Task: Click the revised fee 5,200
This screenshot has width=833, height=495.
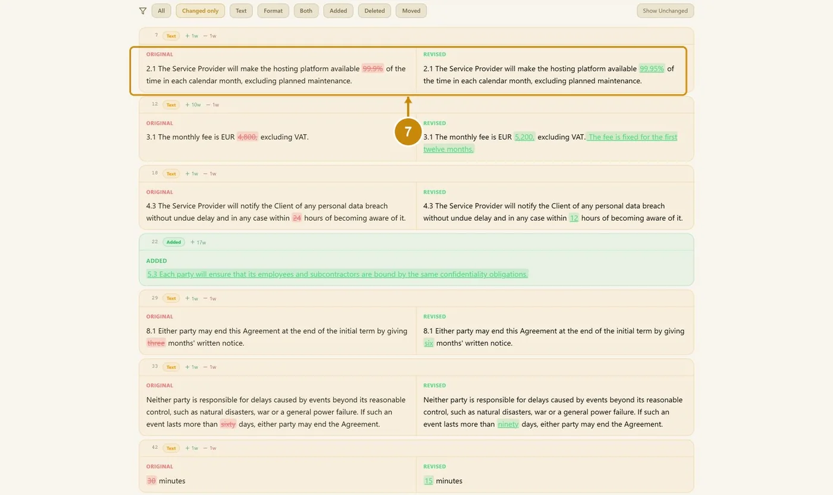Action: pos(525,137)
